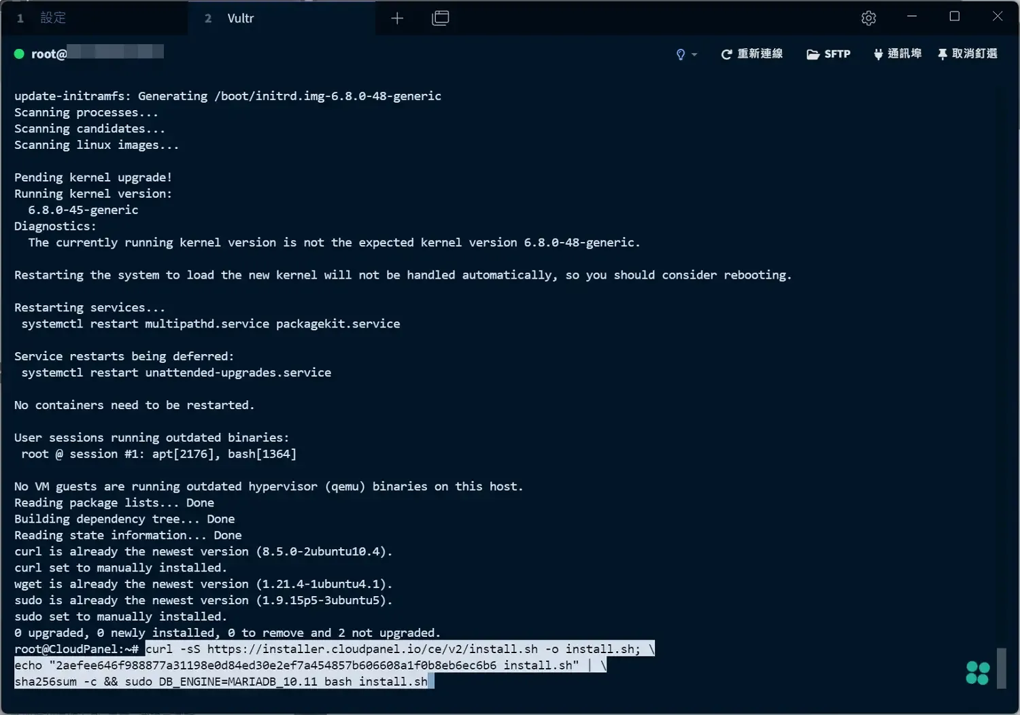This screenshot has width=1020, height=715.
Task: Click the lightbulb suggestions icon
Action: [679, 54]
